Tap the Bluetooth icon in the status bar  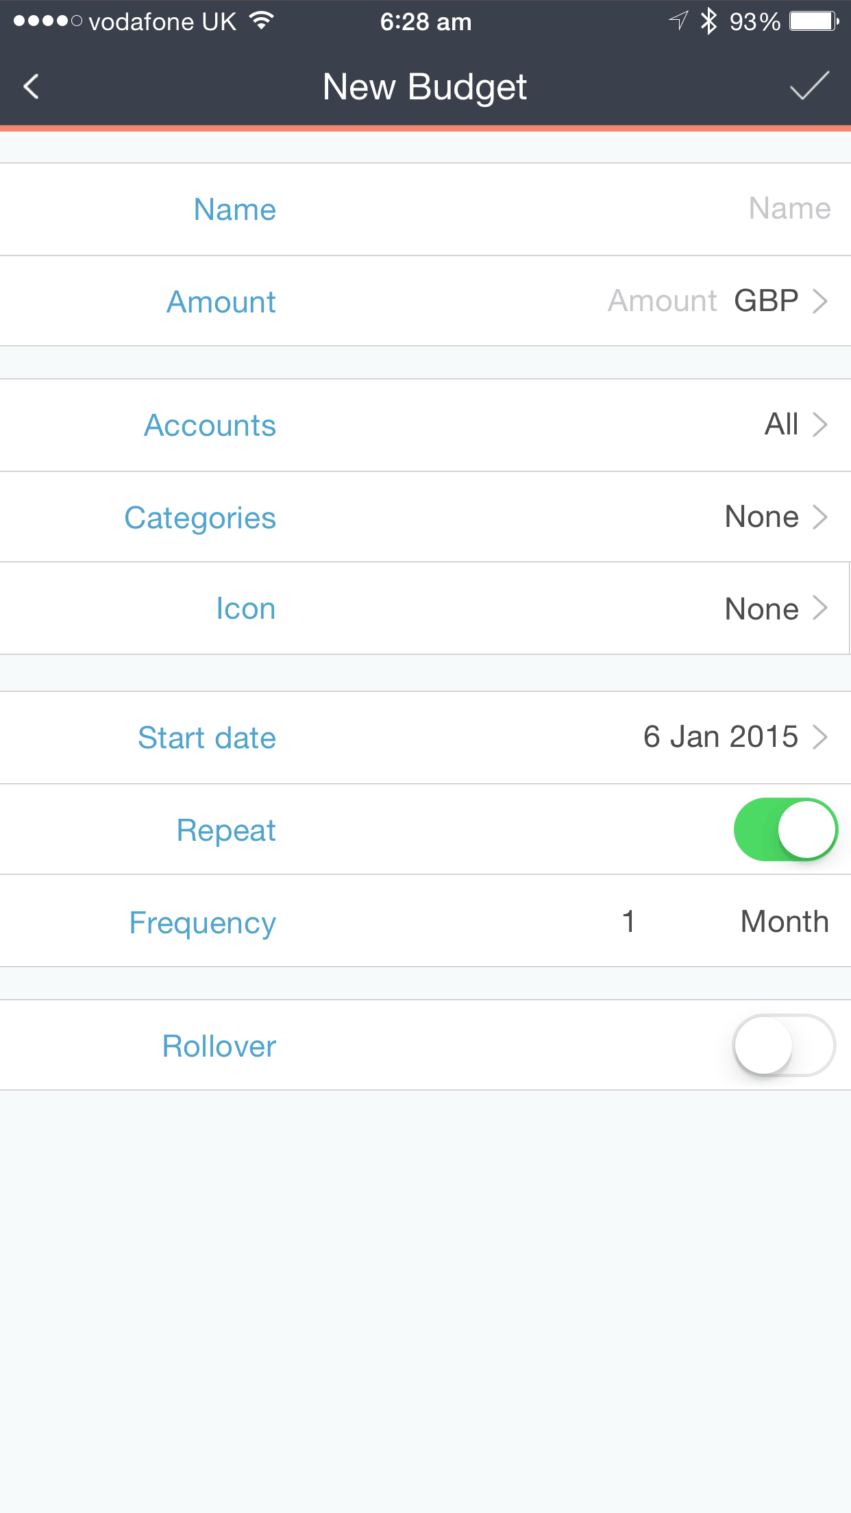pyautogui.click(x=708, y=21)
